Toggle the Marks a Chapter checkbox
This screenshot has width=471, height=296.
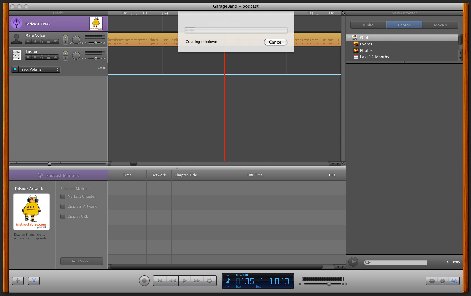(x=63, y=196)
